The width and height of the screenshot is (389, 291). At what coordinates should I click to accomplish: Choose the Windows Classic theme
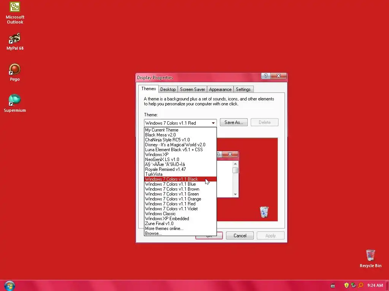pyautogui.click(x=180, y=214)
